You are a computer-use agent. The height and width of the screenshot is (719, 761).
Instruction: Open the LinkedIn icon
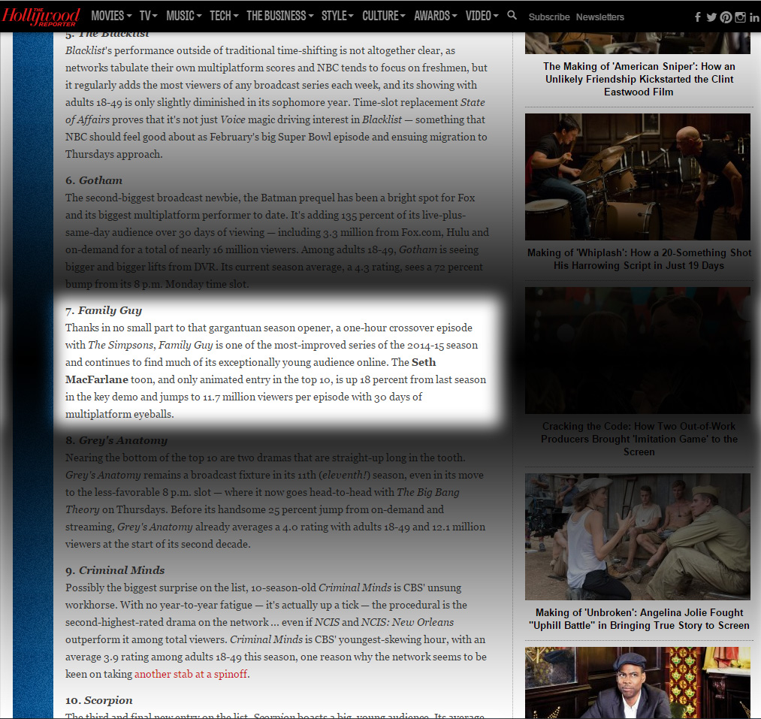click(x=753, y=17)
